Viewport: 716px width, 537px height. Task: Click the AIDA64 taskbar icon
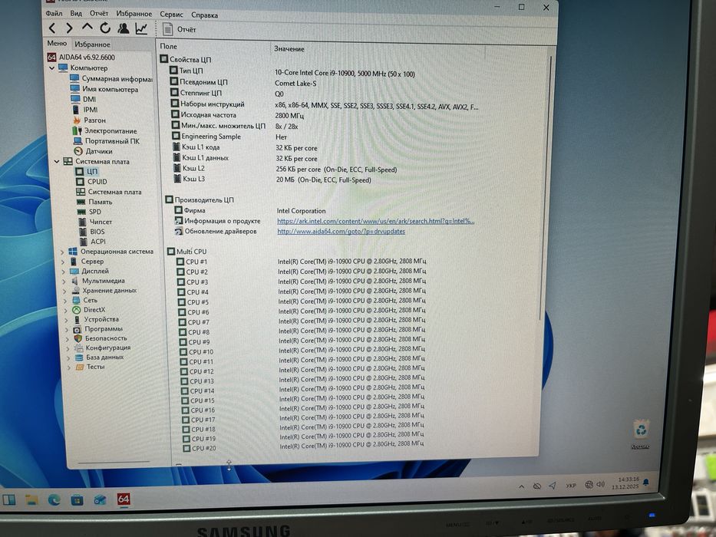124,499
